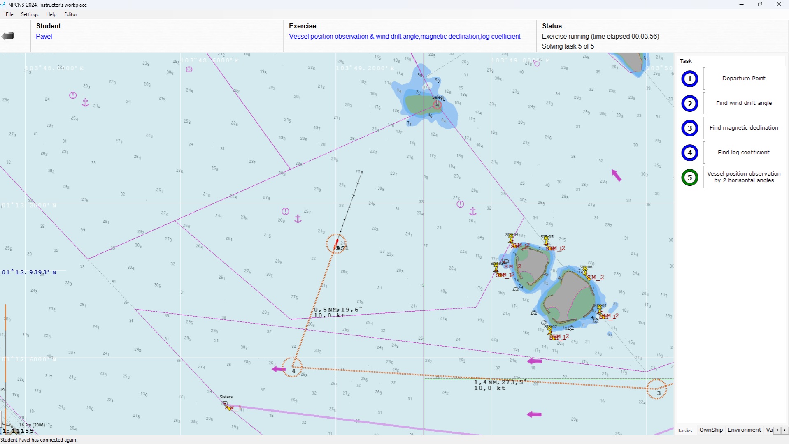Click waypoint 3 circle on the route
The image size is (789, 444).
(x=656, y=389)
